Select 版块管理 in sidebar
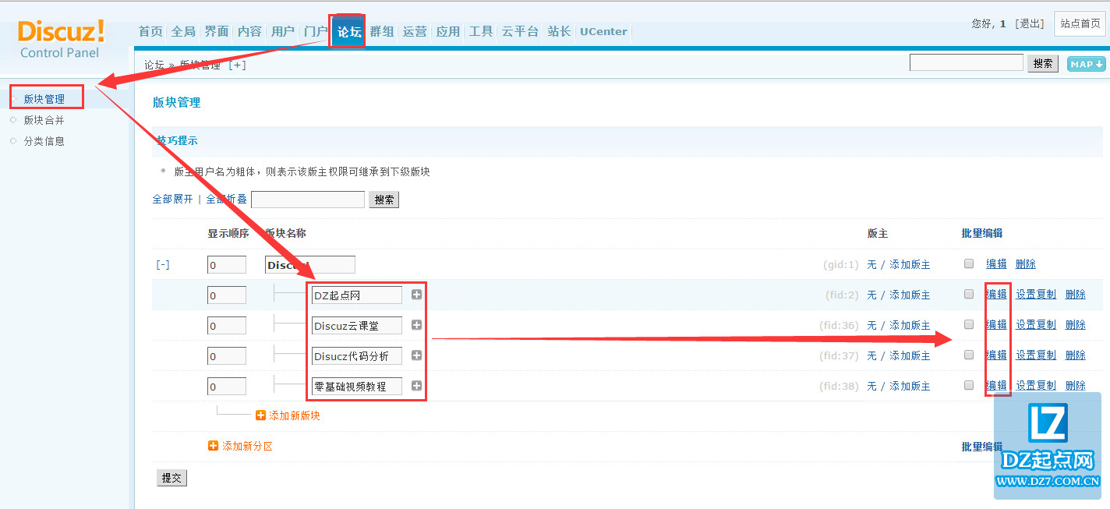 44,99
